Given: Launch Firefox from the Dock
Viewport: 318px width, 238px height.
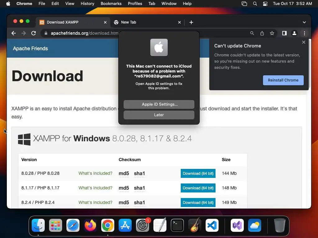Looking at the screenshot, I should (x=90, y=225).
